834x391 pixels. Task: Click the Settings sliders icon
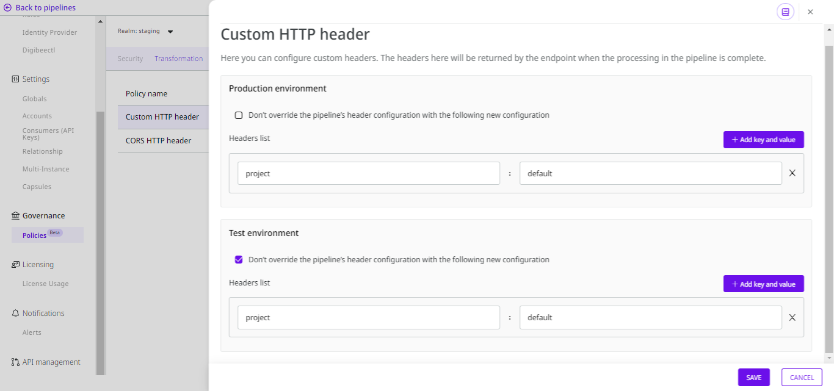[15, 79]
